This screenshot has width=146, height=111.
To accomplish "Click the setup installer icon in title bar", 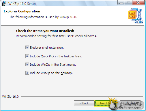I will pyautogui.click(x=4, y=4).
